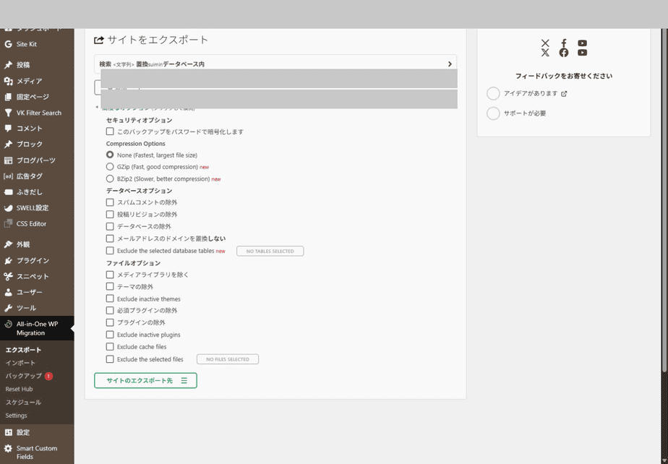Click the balloon icon next to ふきだし
The height and width of the screenshot is (464, 668).
coord(8,192)
